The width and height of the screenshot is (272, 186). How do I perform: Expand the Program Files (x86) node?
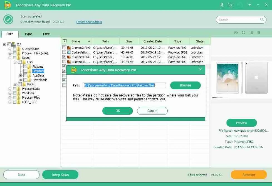10,53
